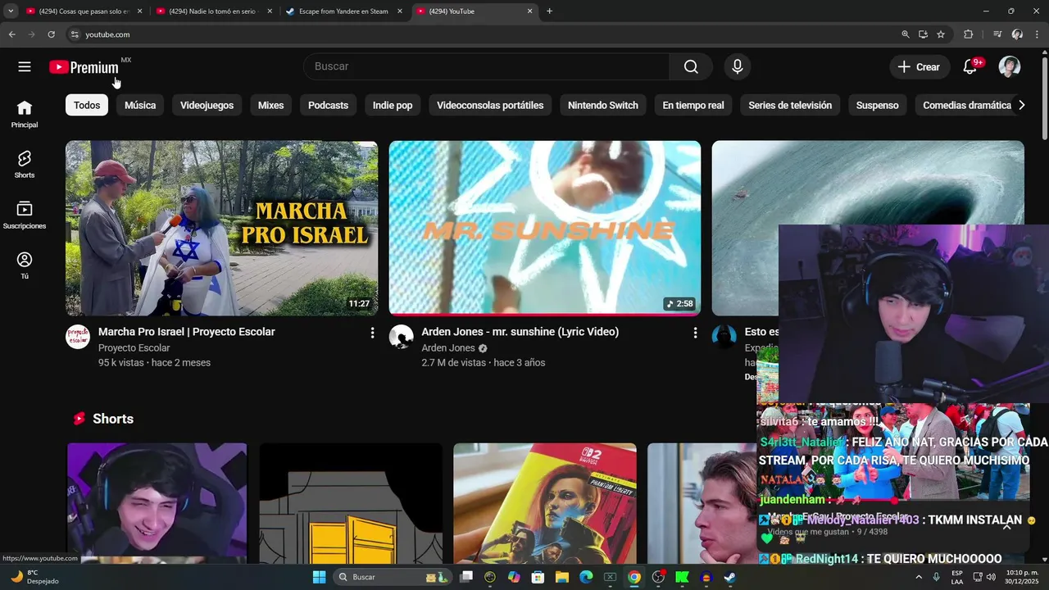Select the Videojuegos filter chip

207,105
